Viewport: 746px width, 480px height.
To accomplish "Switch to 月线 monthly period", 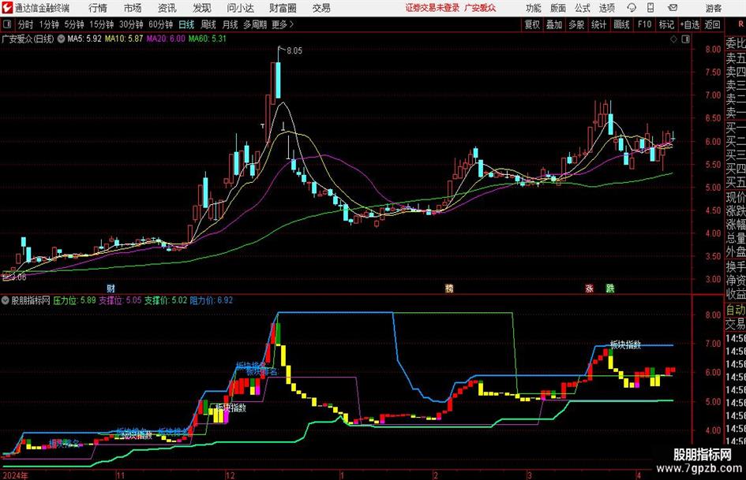I will (231, 24).
